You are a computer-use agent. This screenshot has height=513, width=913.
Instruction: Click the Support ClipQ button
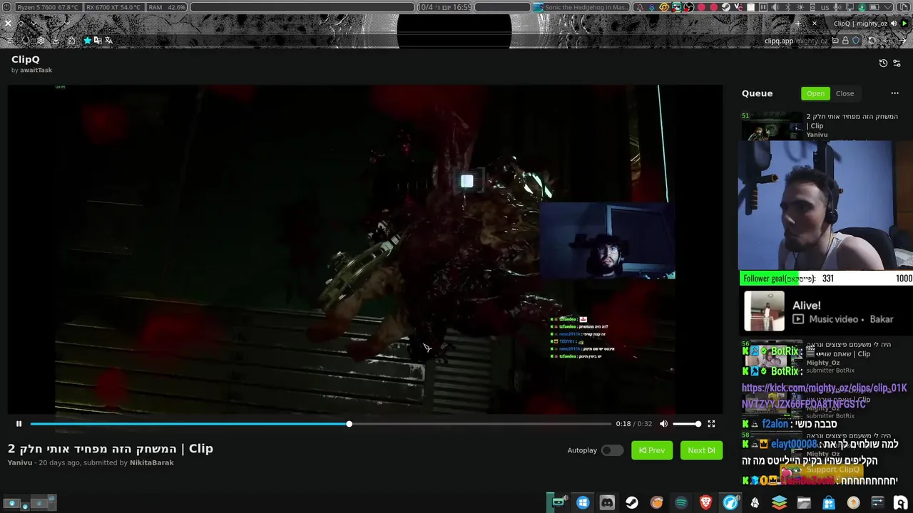coord(822,470)
